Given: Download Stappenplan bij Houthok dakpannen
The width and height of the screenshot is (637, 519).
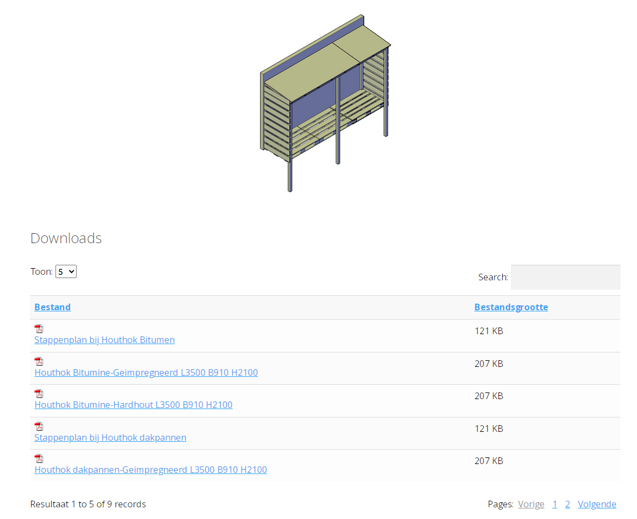Looking at the screenshot, I should pos(110,437).
